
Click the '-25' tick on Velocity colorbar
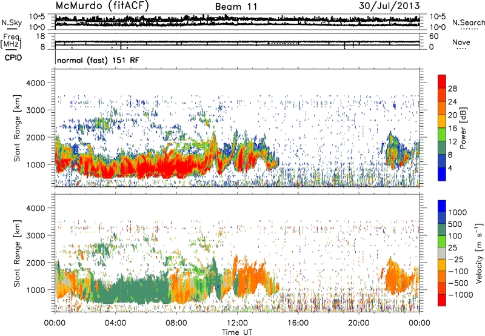click(456, 259)
